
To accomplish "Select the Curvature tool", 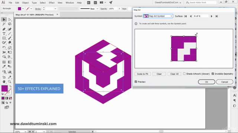I will tap(10, 29).
